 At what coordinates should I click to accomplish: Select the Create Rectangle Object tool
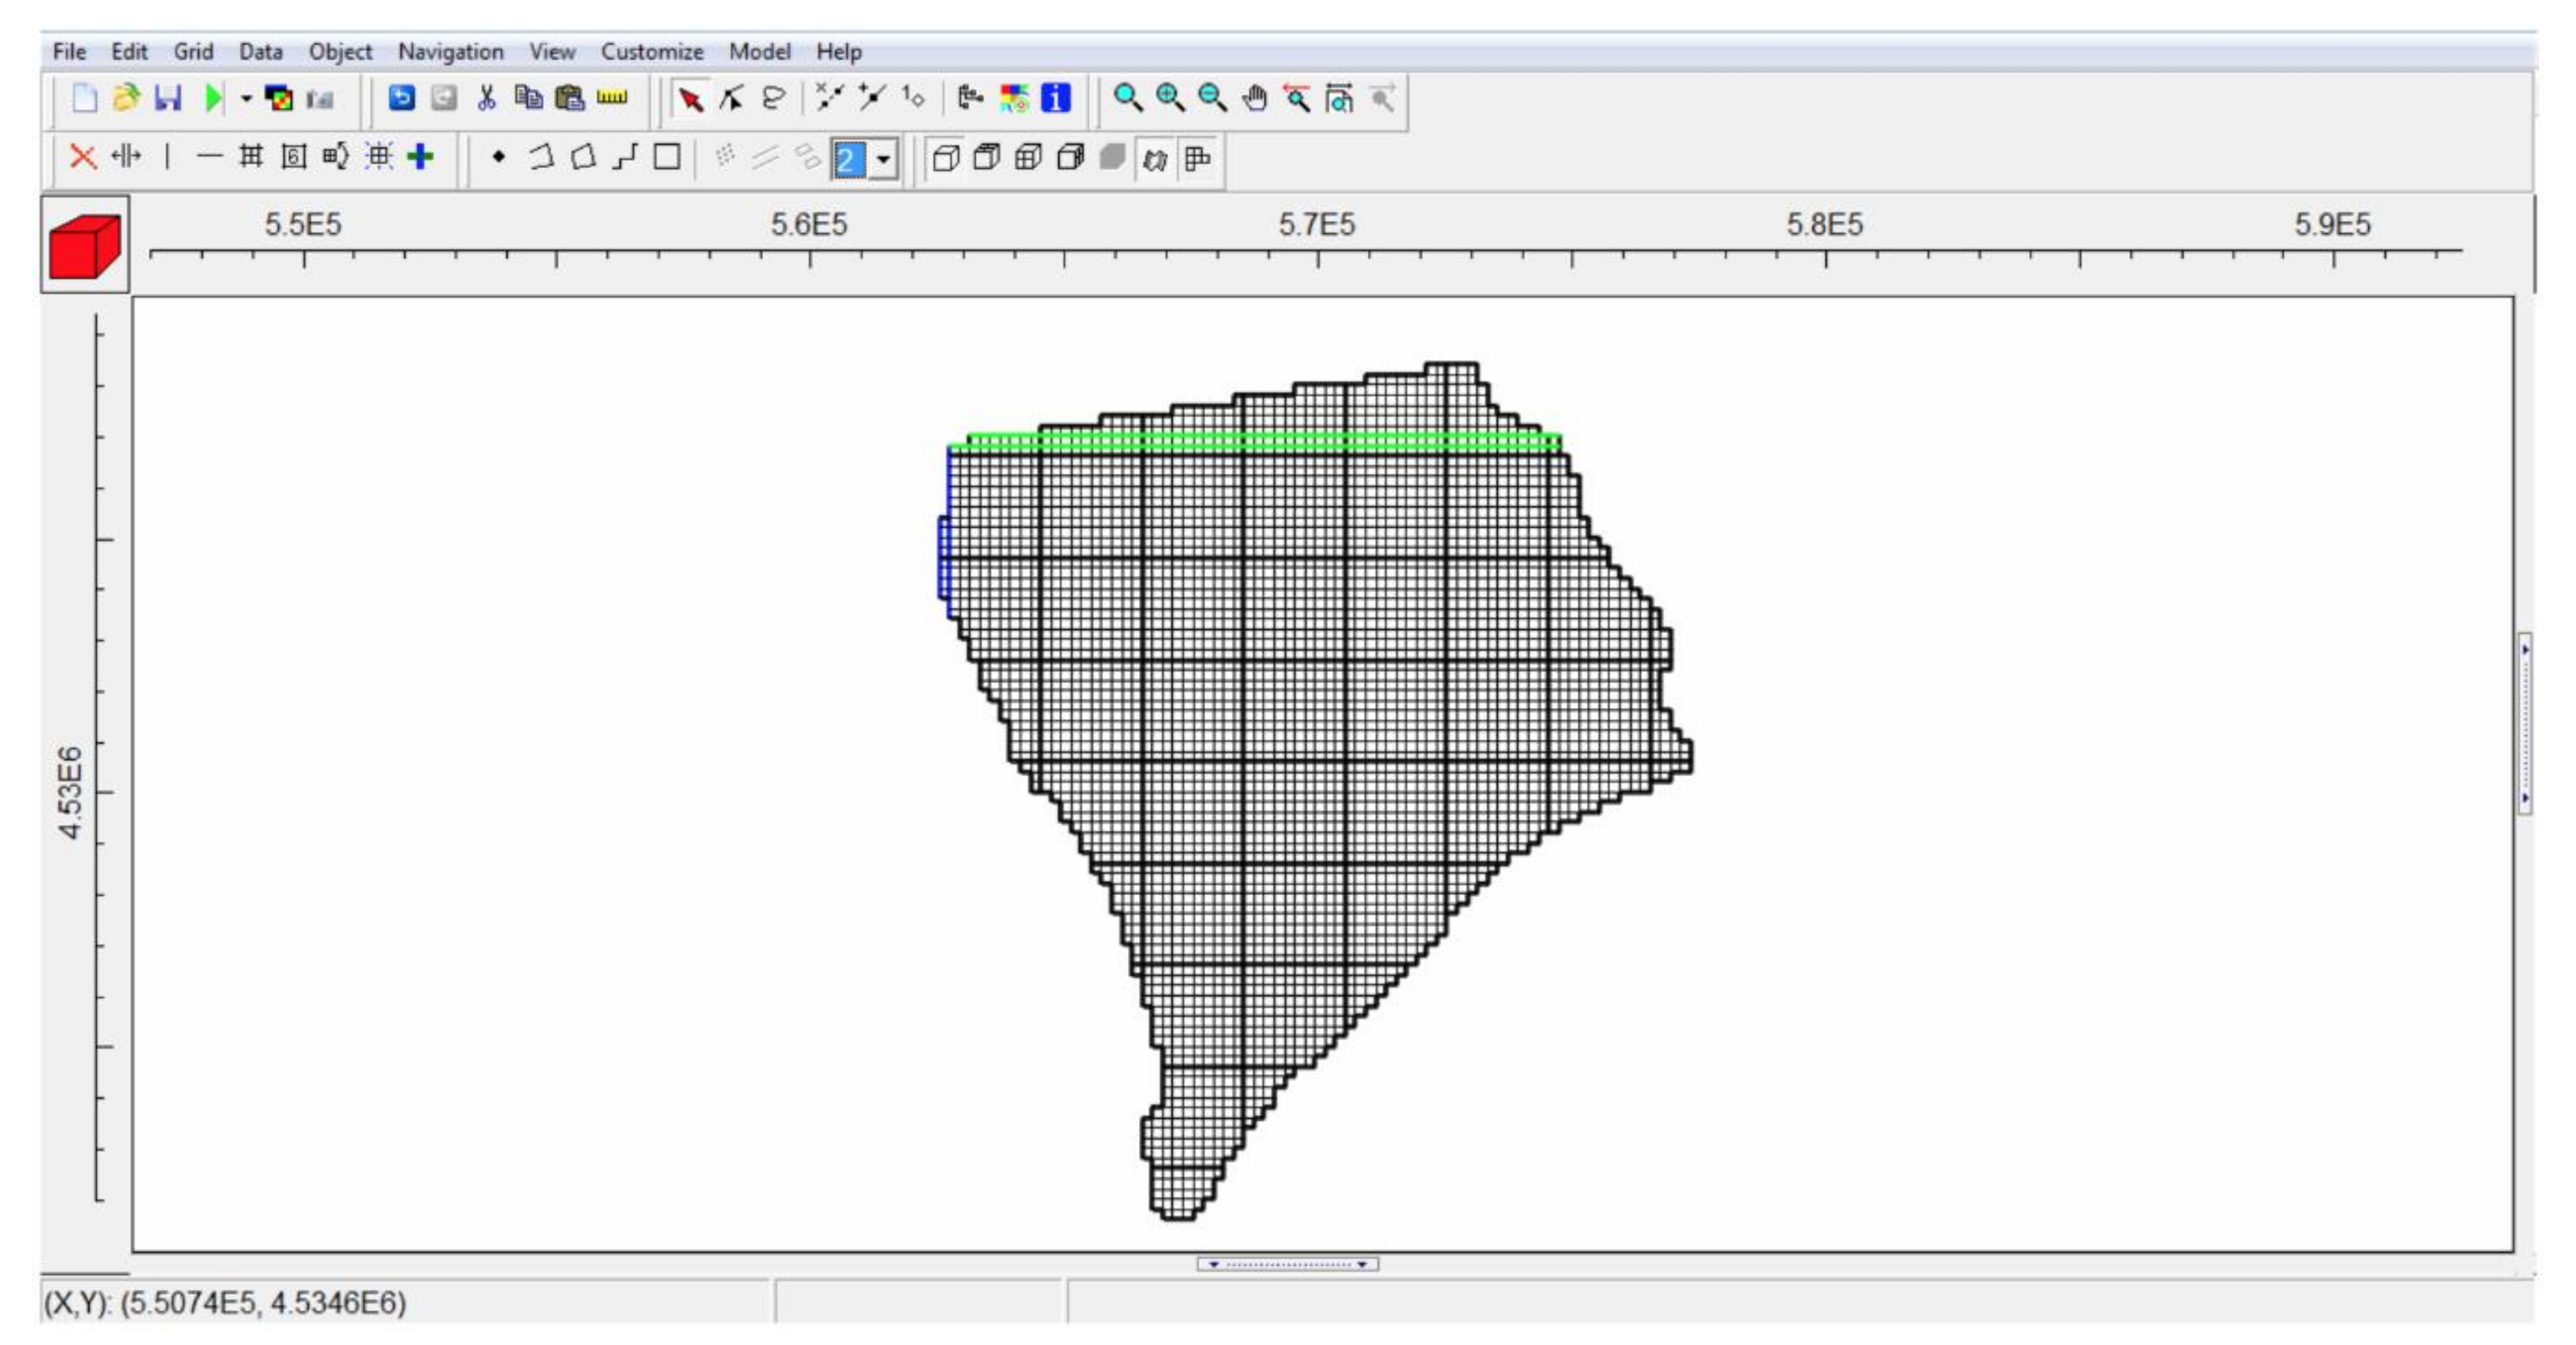tap(667, 157)
